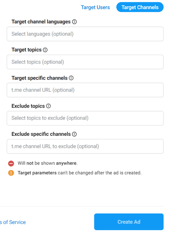Click info icon next to Target specific channels

tap(71, 78)
